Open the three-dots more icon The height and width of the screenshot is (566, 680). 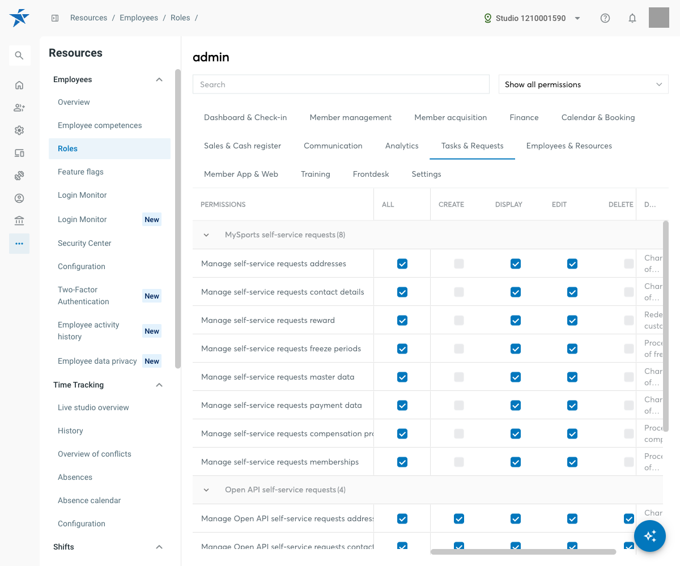point(19,244)
